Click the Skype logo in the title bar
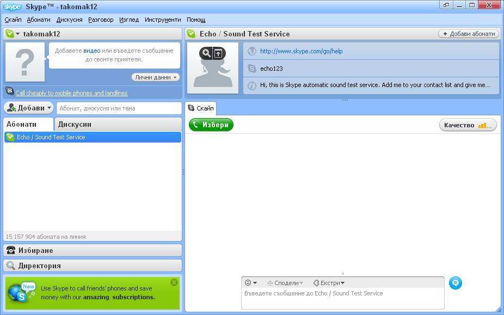This screenshot has height=315, width=504. pyautogui.click(x=12, y=7)
